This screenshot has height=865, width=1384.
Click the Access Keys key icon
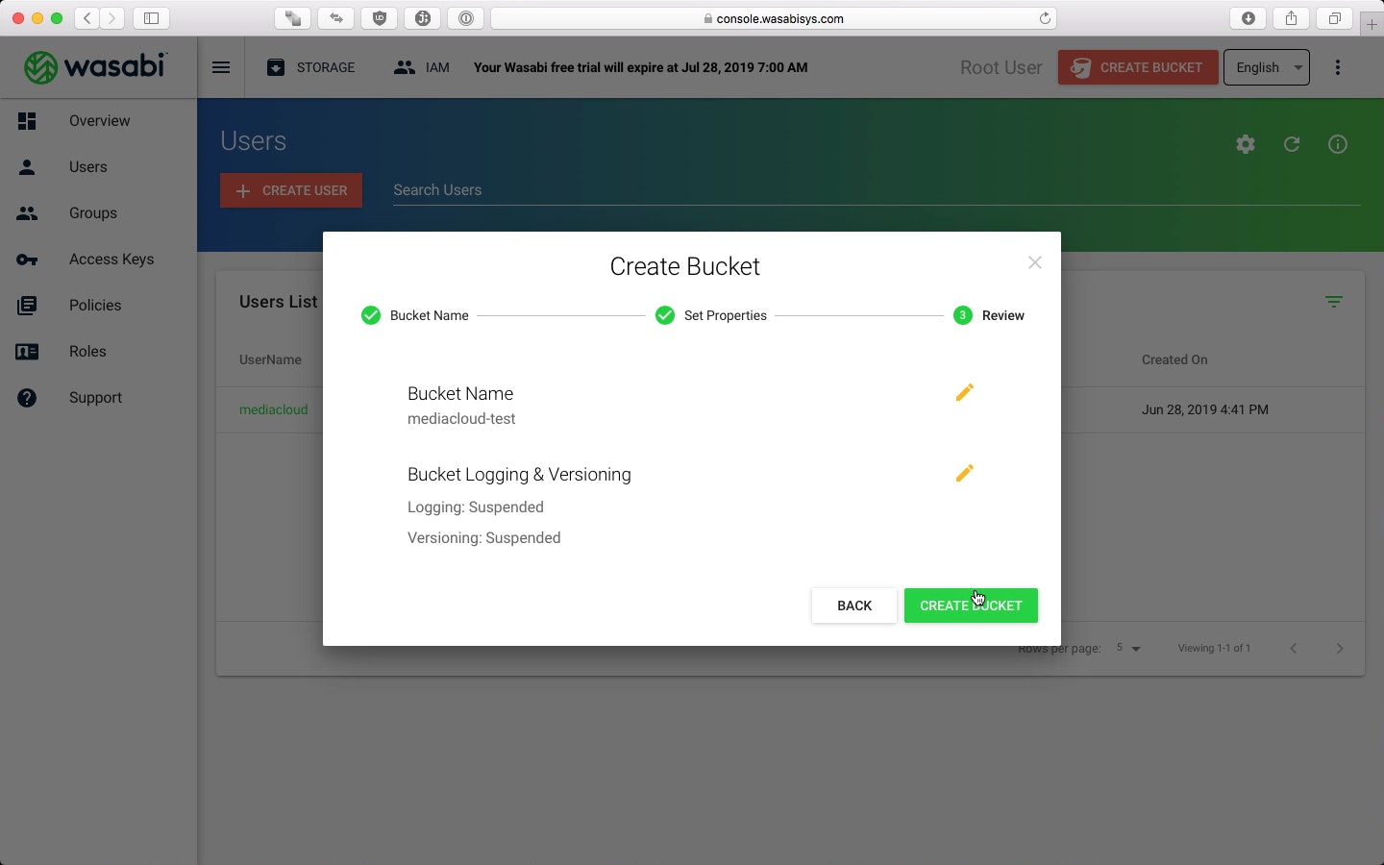pyautogui.click(x=27, y=259)
